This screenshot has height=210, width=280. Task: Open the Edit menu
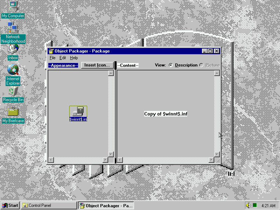[x=63, y=58]
